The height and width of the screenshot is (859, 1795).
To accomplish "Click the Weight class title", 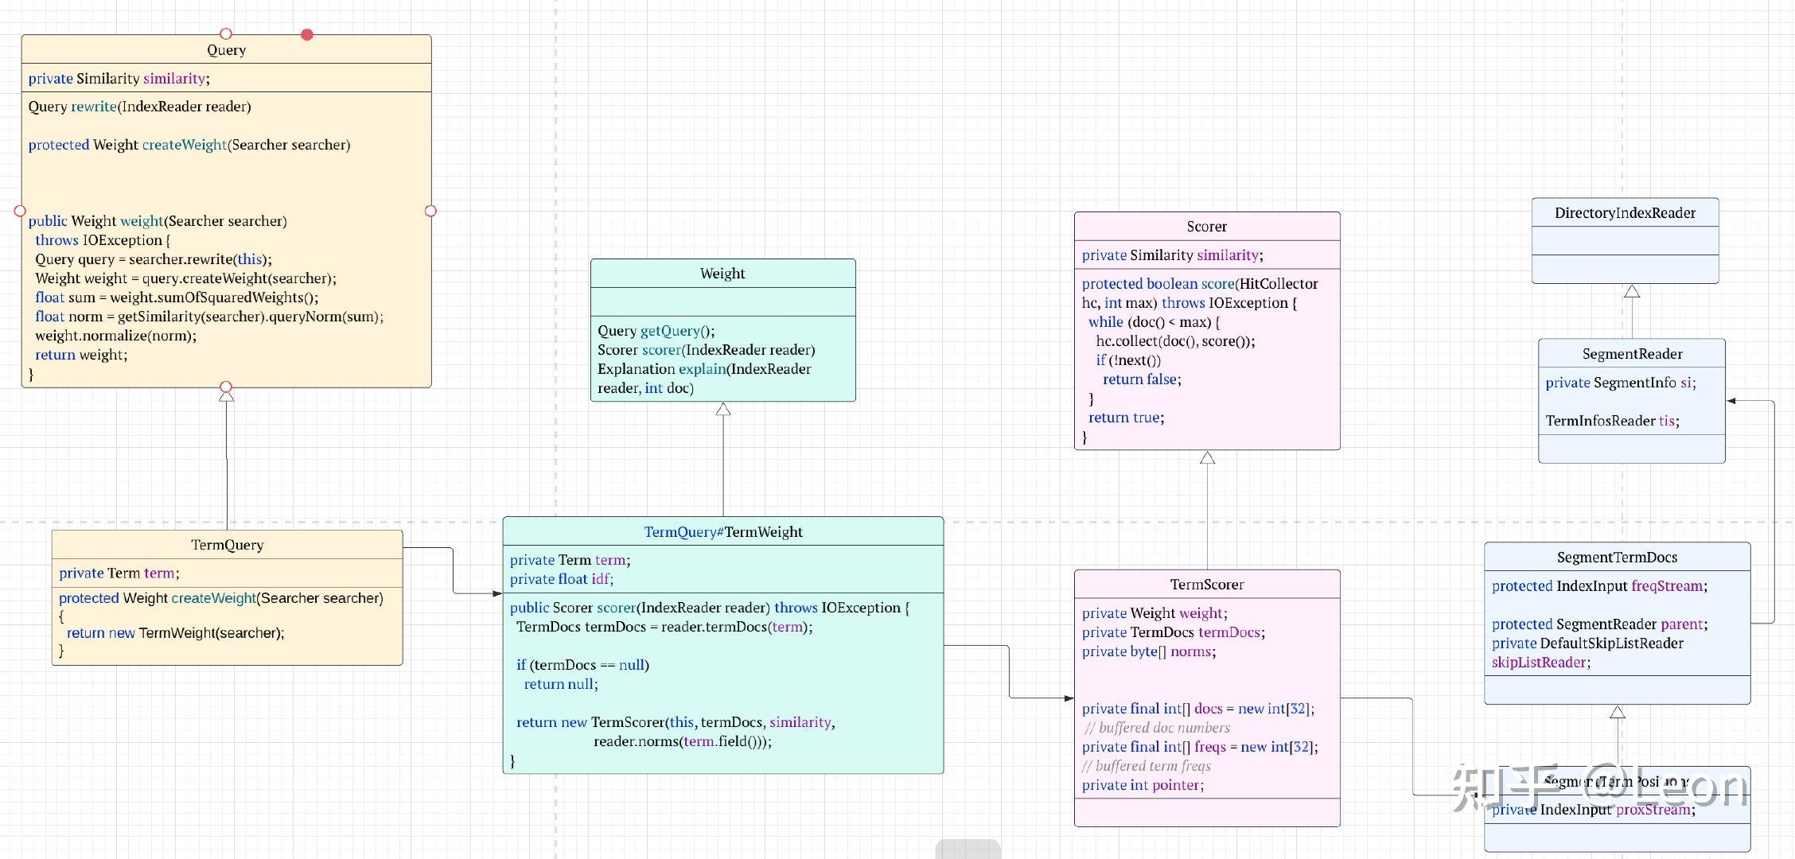I will click(722, 273).
